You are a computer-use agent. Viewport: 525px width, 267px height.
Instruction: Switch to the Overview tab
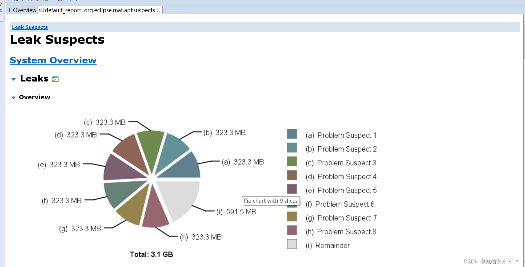coord(22,10)
